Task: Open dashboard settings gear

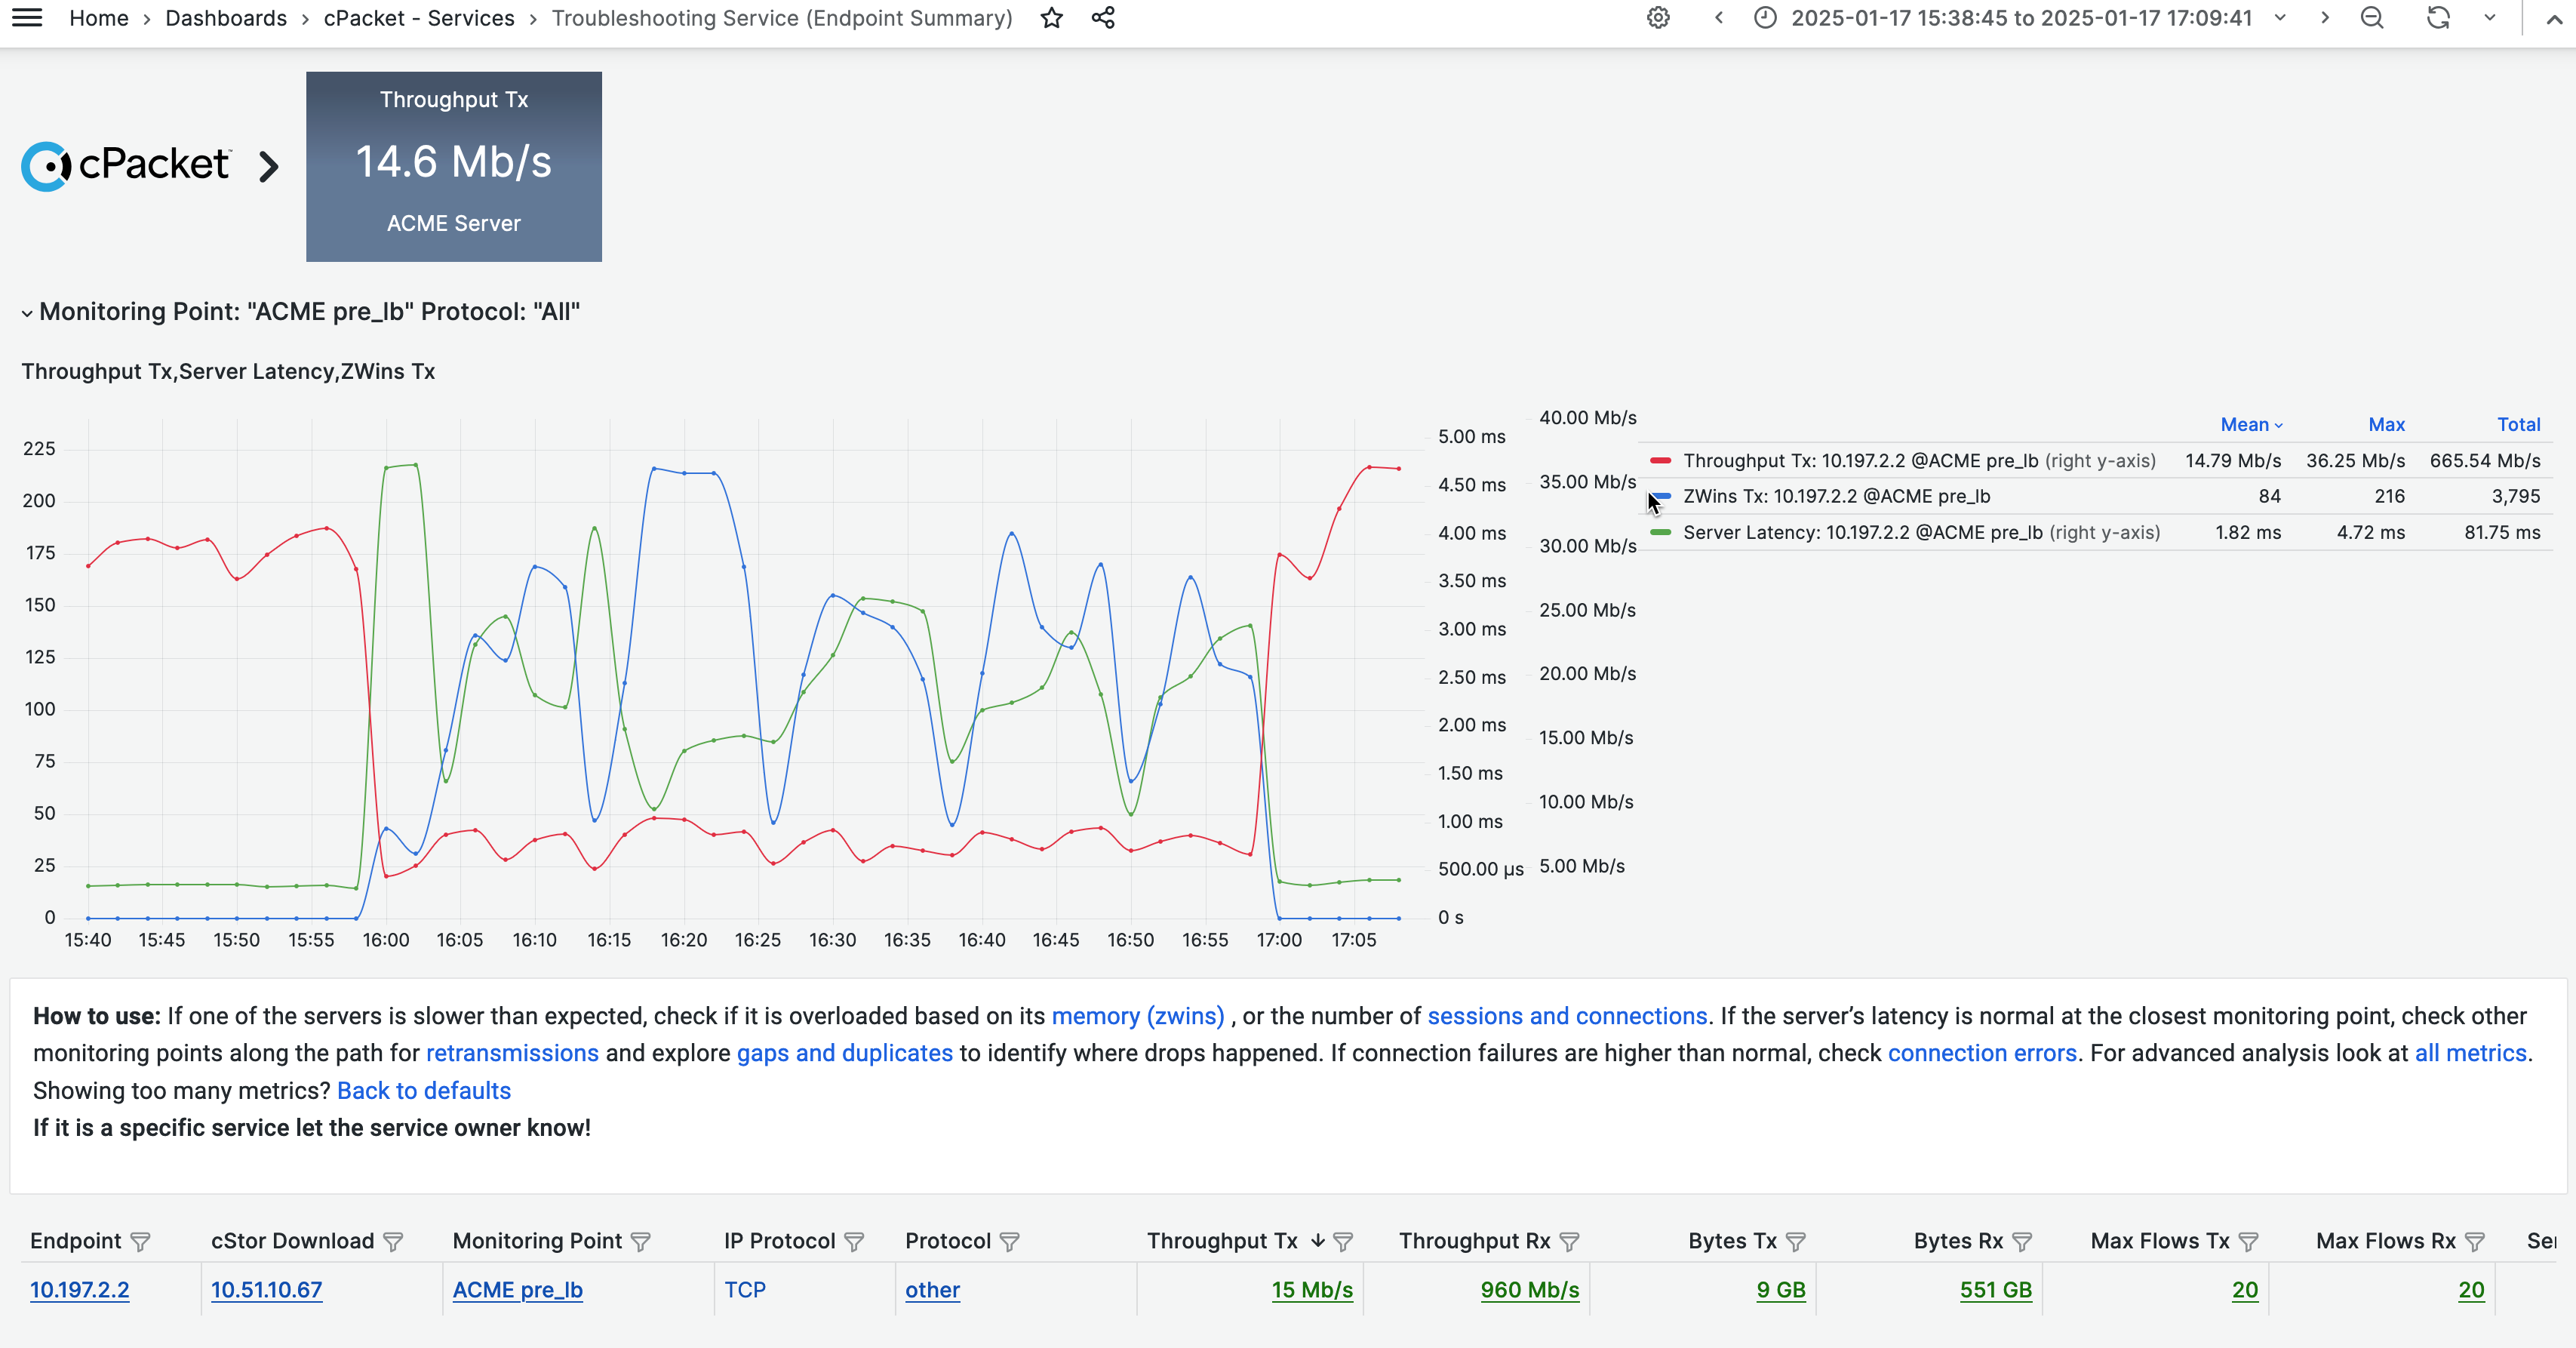Action: coord(1658,18)
